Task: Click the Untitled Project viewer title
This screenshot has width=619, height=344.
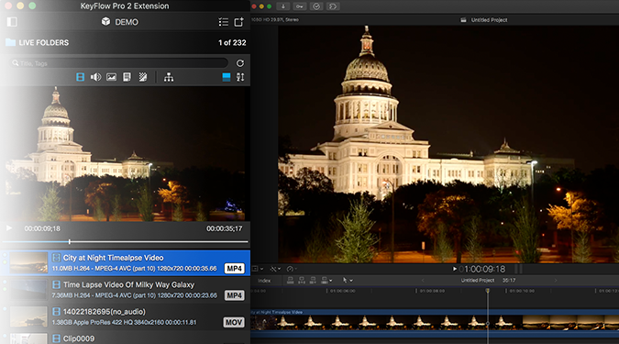Action: 489,20
